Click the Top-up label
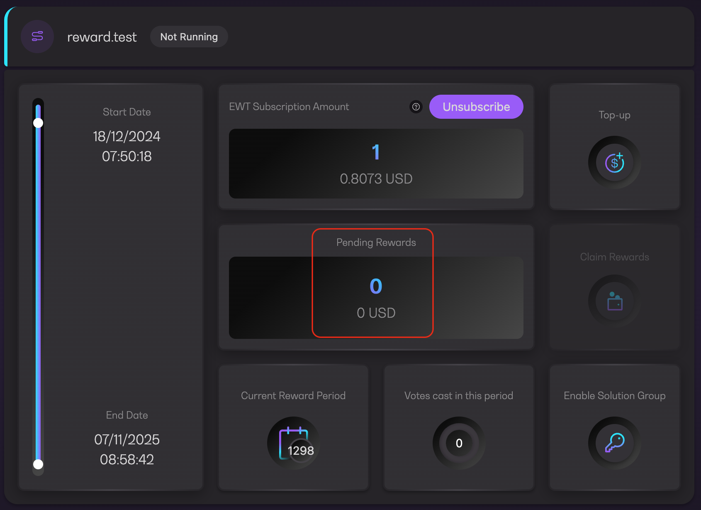701x510 pixels. pos(614,115)
